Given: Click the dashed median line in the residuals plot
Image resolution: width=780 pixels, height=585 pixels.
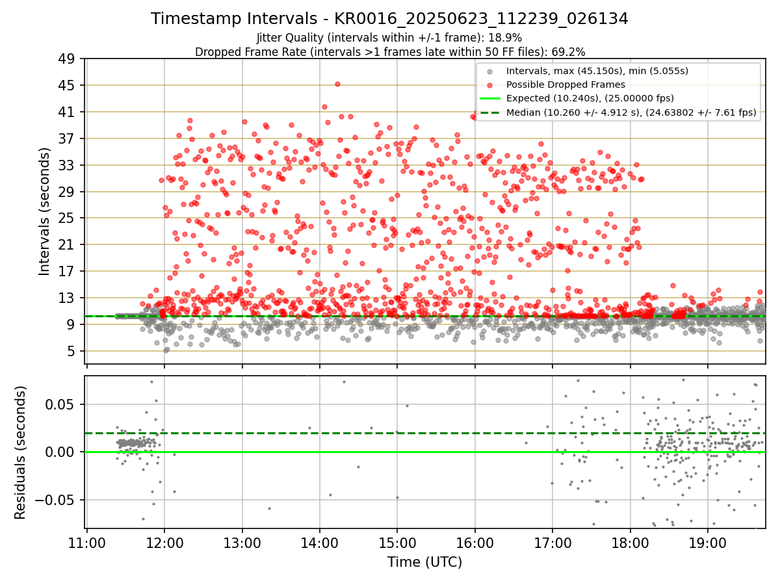Looking at the screenshot, I should (x=425, y=433).
